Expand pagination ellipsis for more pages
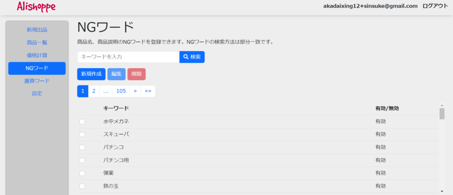This screenshot has height=195, width=453. coord(106,91)
